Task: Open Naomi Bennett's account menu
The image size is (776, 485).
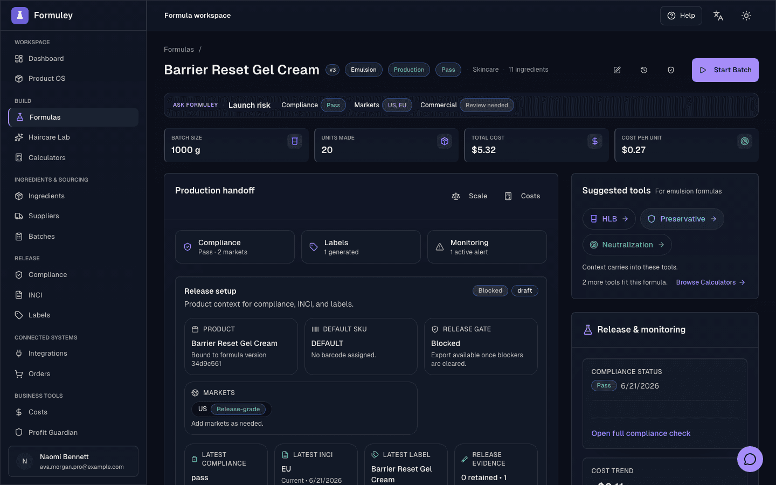Action: [73, 461]
